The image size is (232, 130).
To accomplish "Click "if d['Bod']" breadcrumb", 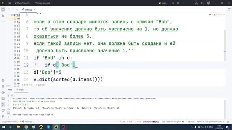I will pyautogui.click(x=41, y=85).
